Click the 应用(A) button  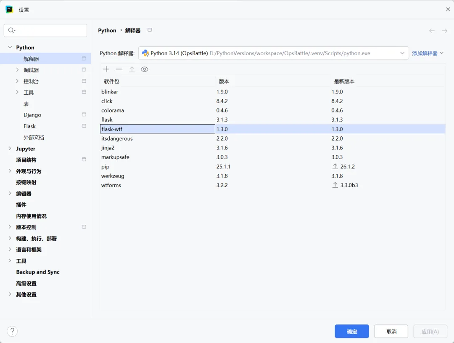pos(430,331)
